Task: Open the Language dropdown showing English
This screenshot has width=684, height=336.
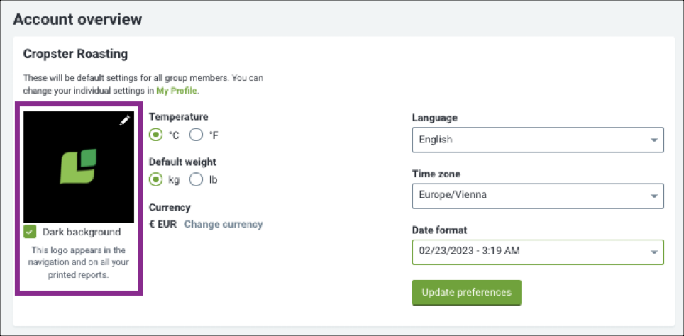Action: pyautogui.click(x=538, y=140)
